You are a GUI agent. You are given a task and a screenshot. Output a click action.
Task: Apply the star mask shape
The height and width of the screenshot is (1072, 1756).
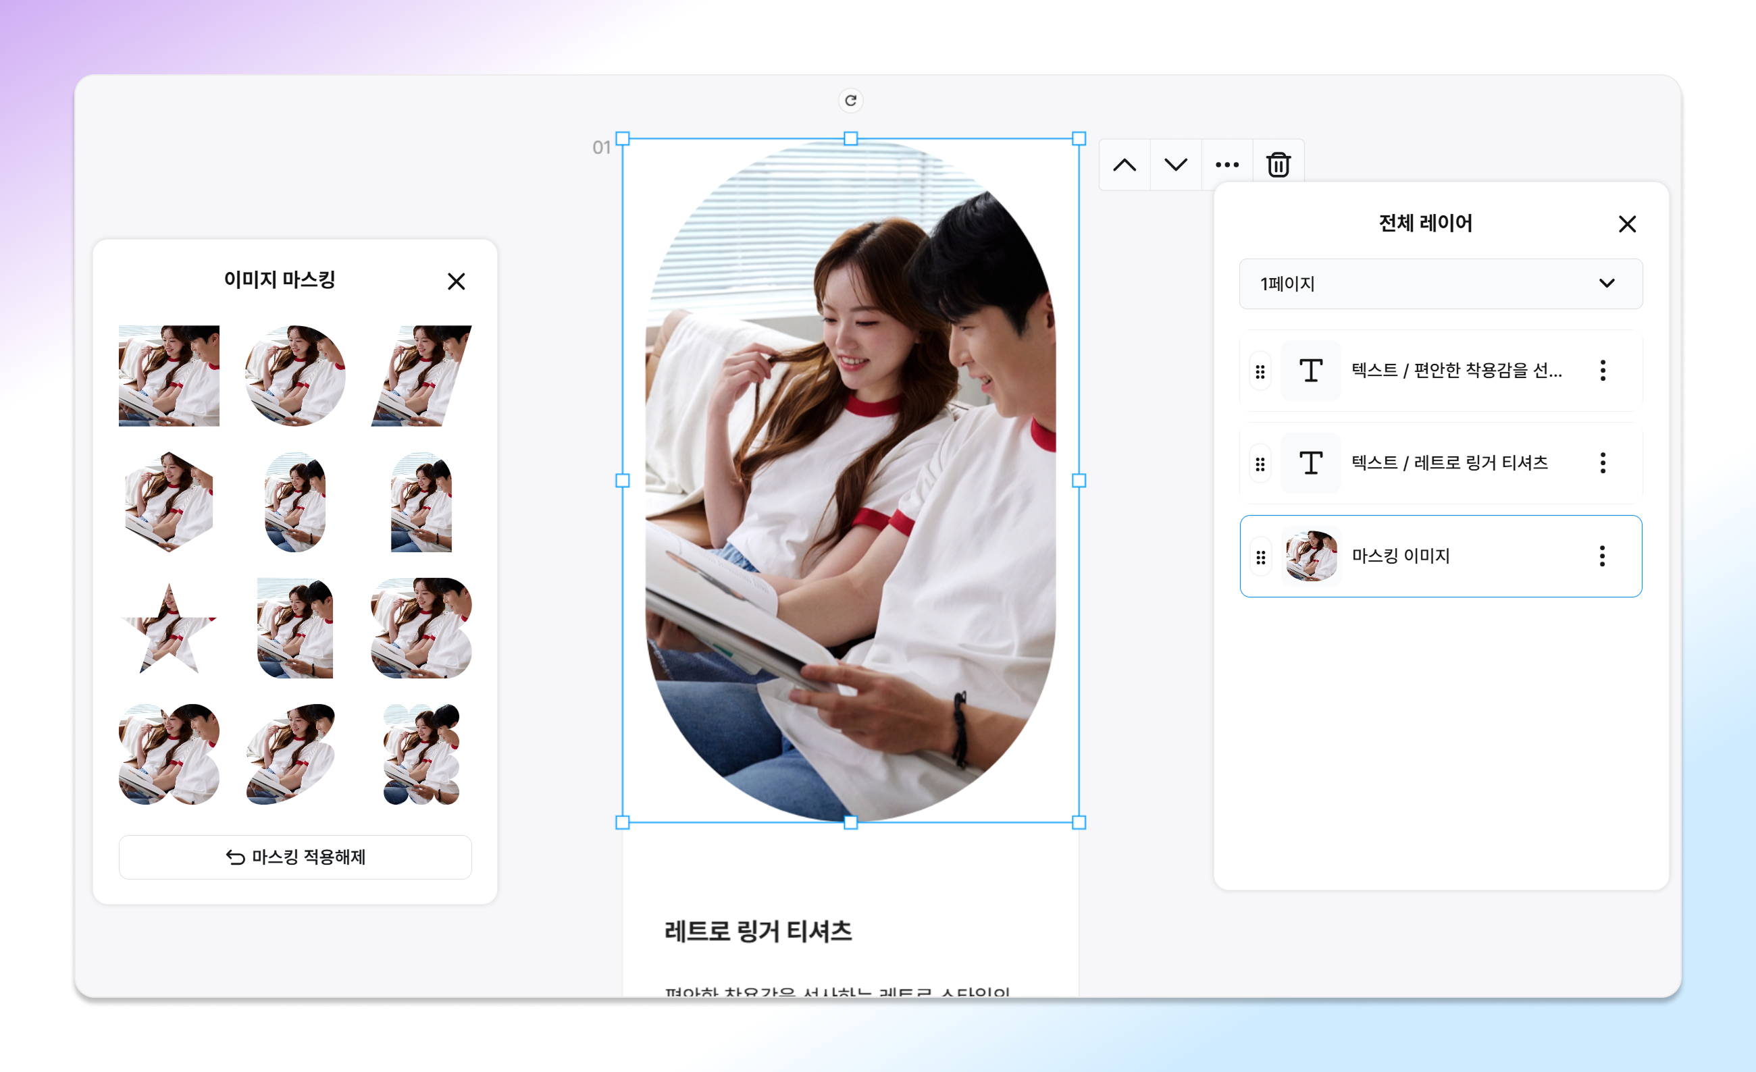pos(169,628)
